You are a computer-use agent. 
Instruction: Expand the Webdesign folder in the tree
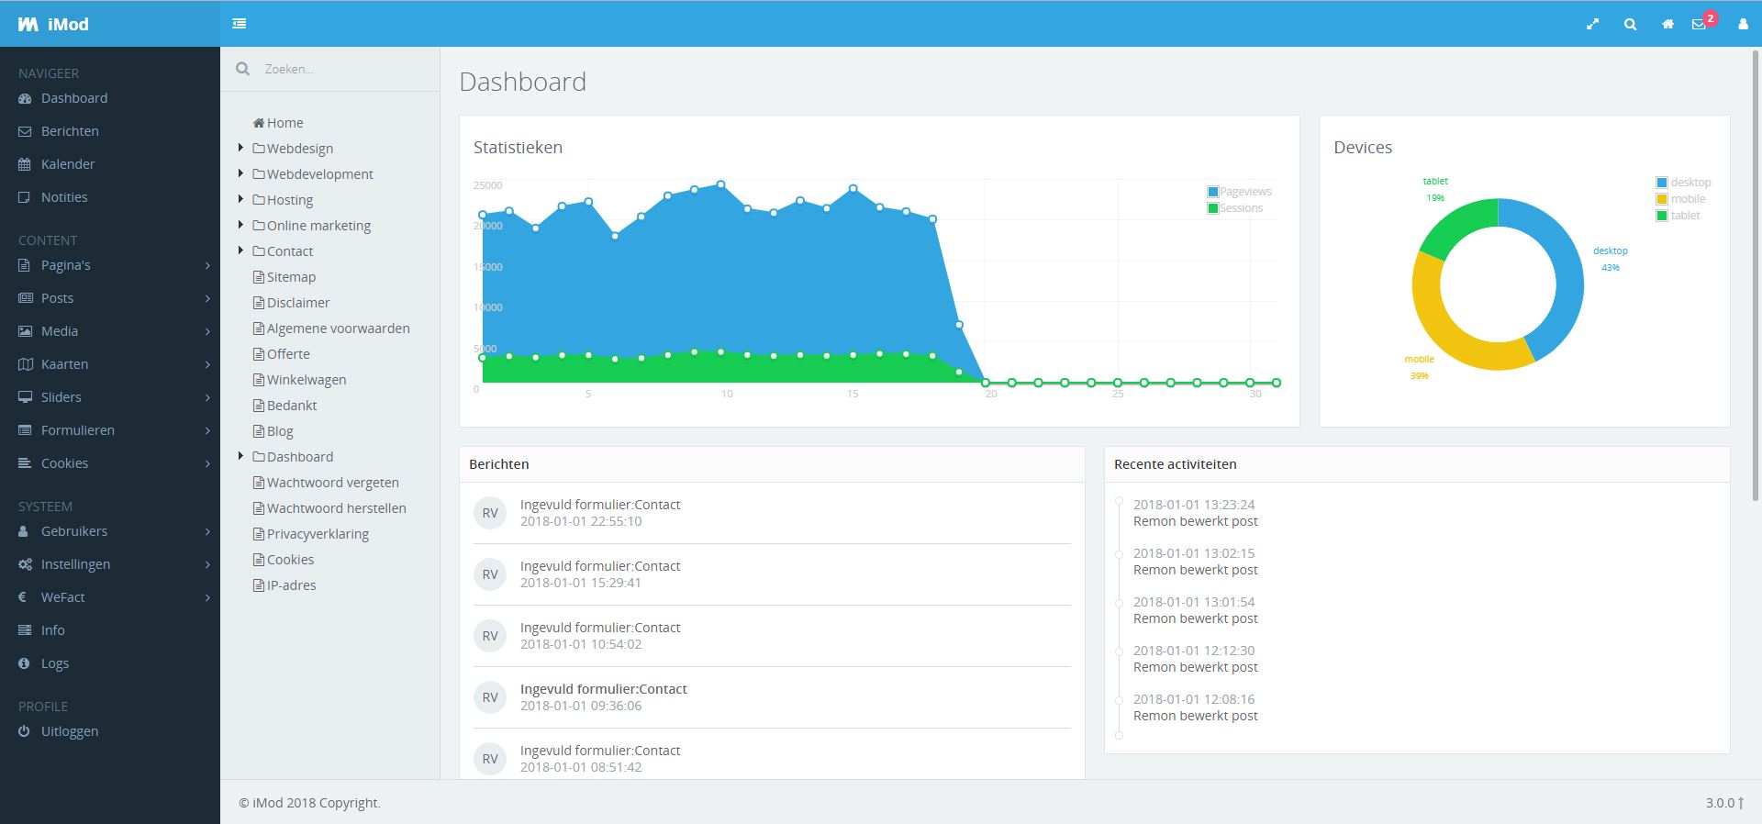(240, 148)
